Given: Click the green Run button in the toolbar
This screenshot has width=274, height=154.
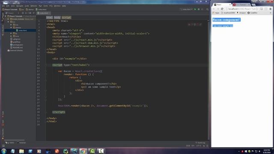Looking at the screenshot, I should (x=195, y=9).
